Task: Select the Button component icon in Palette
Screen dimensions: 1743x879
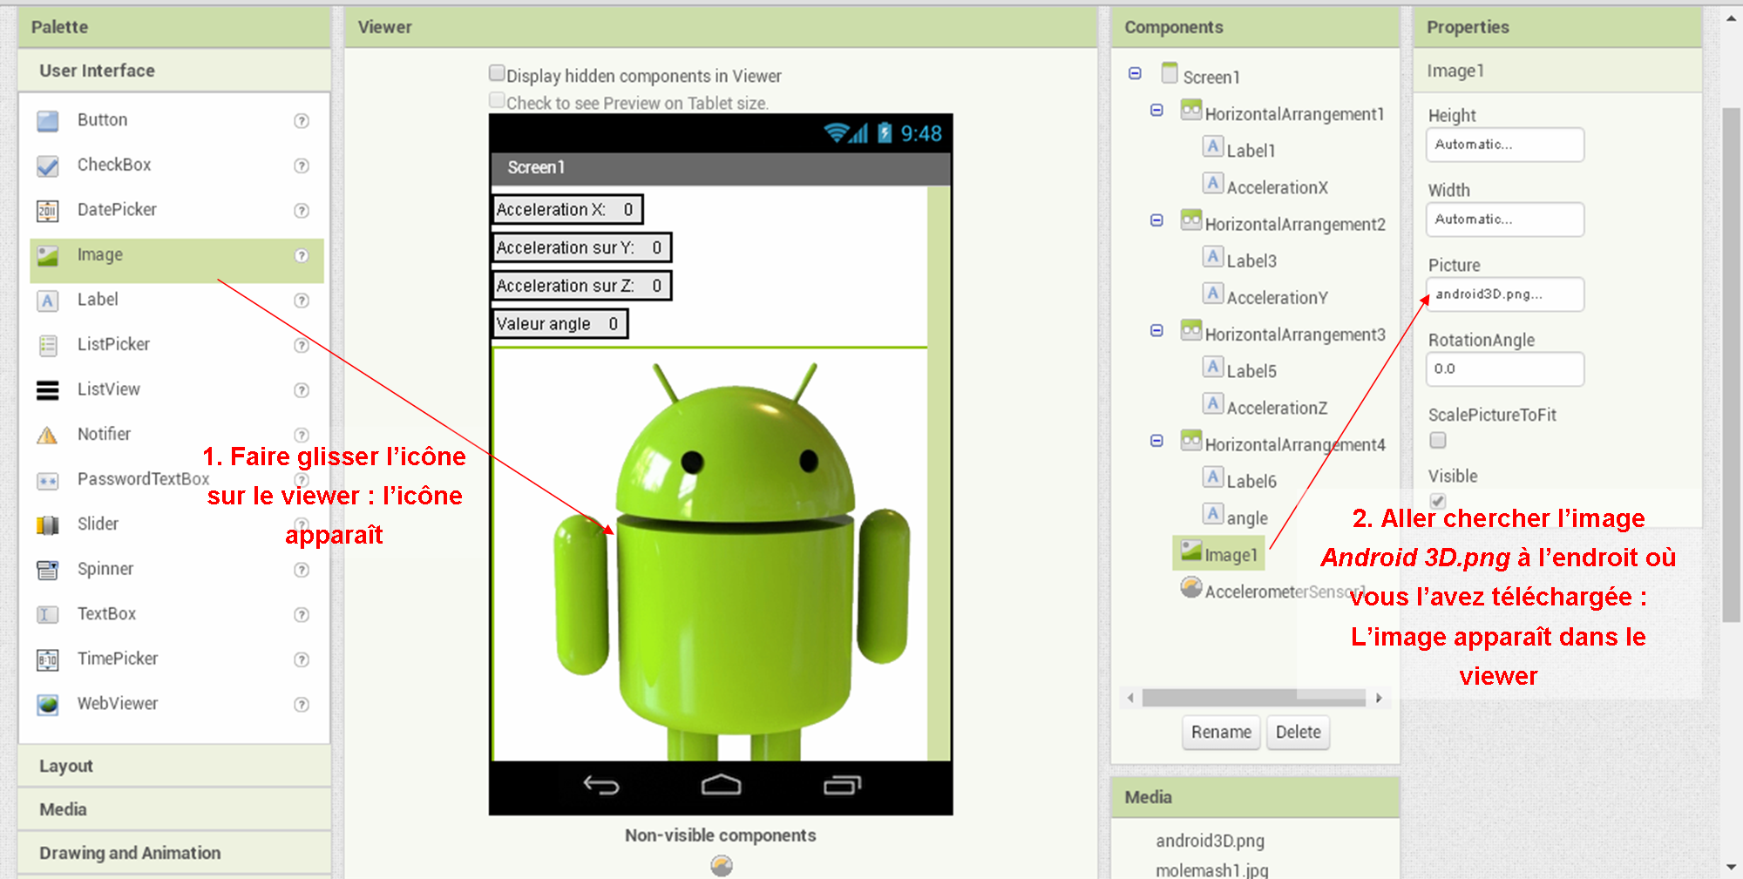Action: [48, 120]
